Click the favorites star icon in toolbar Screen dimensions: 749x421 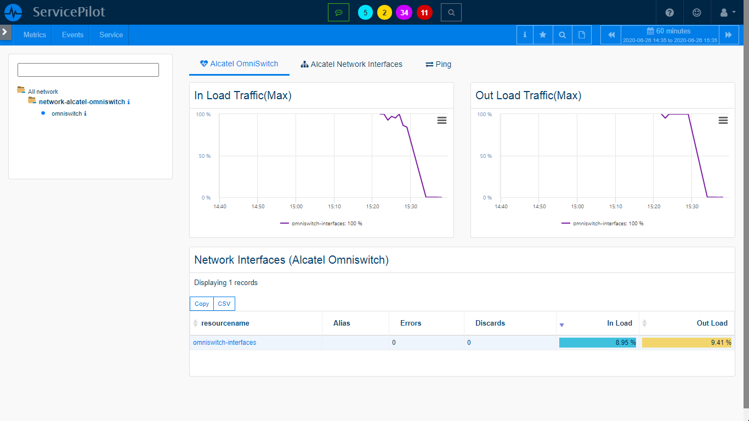[x=543, y=35]
